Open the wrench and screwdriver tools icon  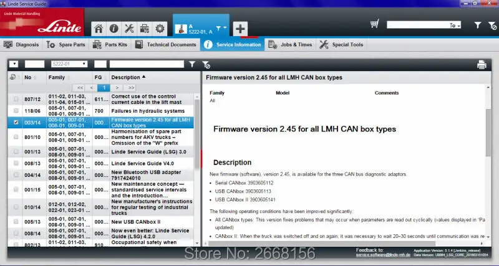(x=129, y=29)
